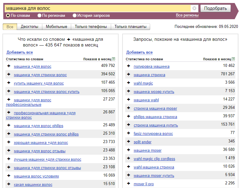239x188 pixels.
Task: Switch to the 'Только телефоны' tab
Action: 91,27
